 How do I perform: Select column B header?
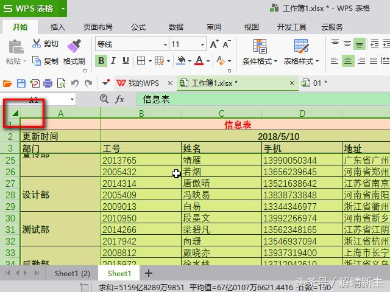click(x=141, y=114)
